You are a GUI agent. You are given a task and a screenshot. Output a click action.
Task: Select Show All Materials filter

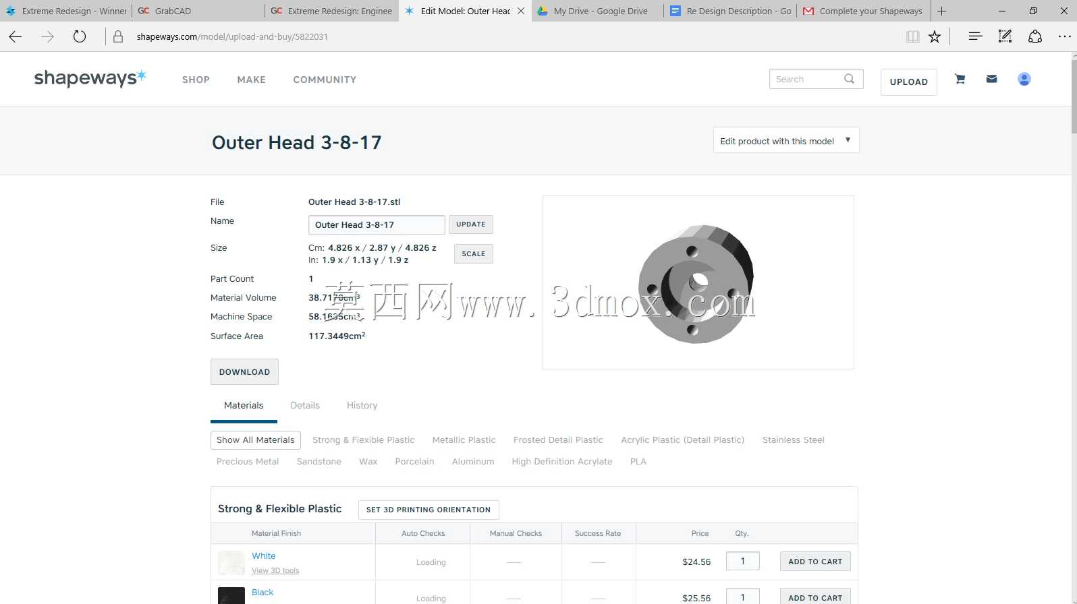pos(256,440)
